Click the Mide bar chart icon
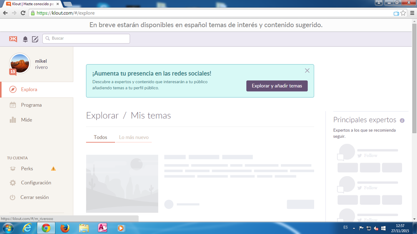417x234 pixels. 13,120
